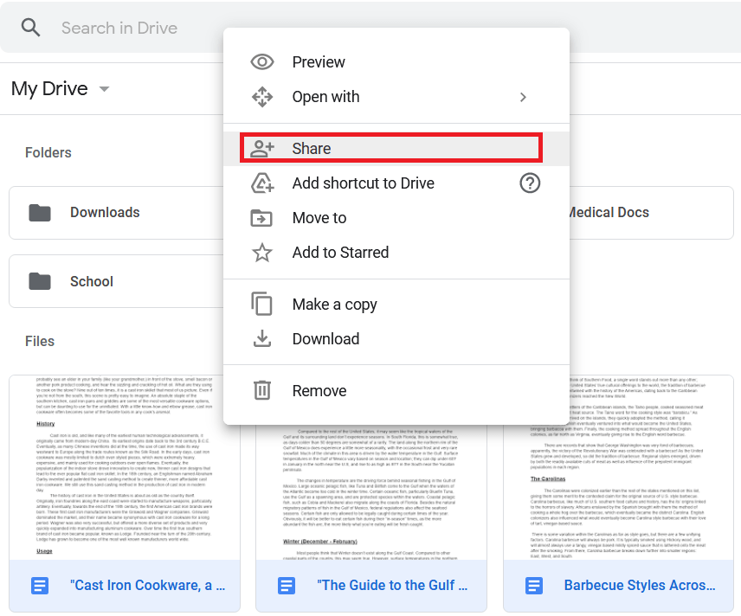Click the Remove trash can icon
The image size is (741, 616).
click(262, 391)
